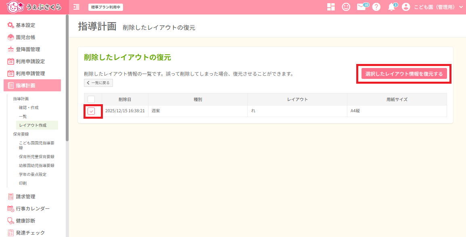Click the レイアウト column header
Screen dimensions: 466x237
pos(297,99)
